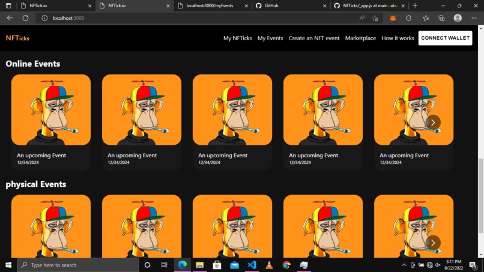This screenshot has width=484, height=272.
Task: Open browser Extensions puzzle icon
Action: [409, 18]
